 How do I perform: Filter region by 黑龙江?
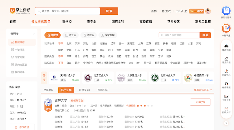pos(131,43)
